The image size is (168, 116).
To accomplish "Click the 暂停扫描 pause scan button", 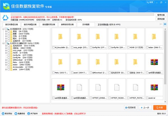I will (161, 15).
